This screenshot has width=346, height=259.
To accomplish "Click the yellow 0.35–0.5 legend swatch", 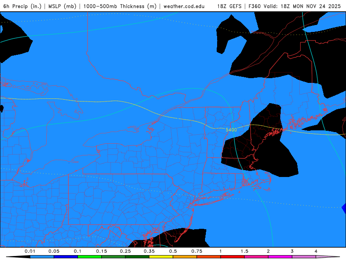I will coord(161,257).
